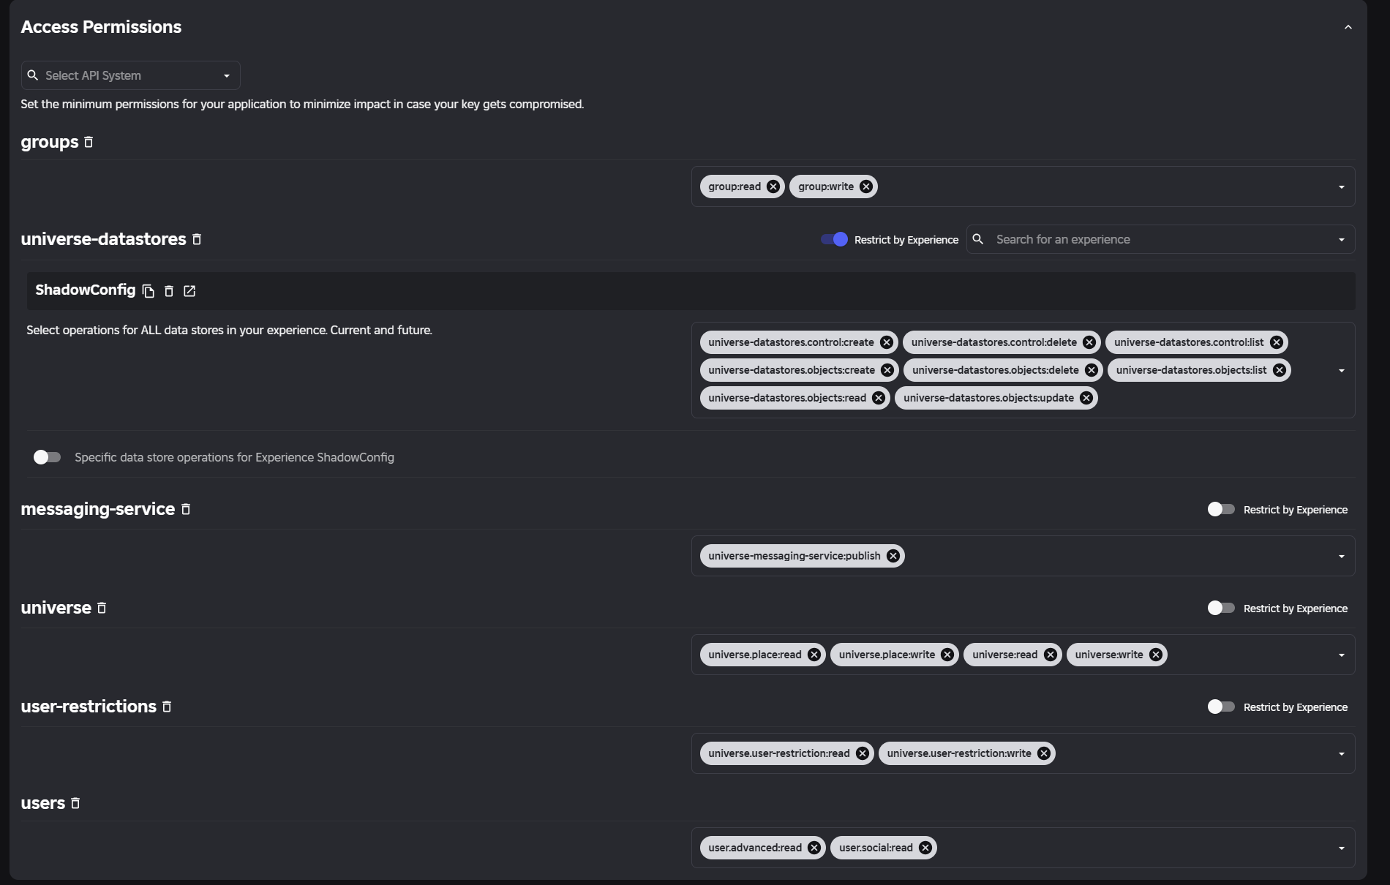
Task: Open the Select API System dropdown
Action: 131,75
